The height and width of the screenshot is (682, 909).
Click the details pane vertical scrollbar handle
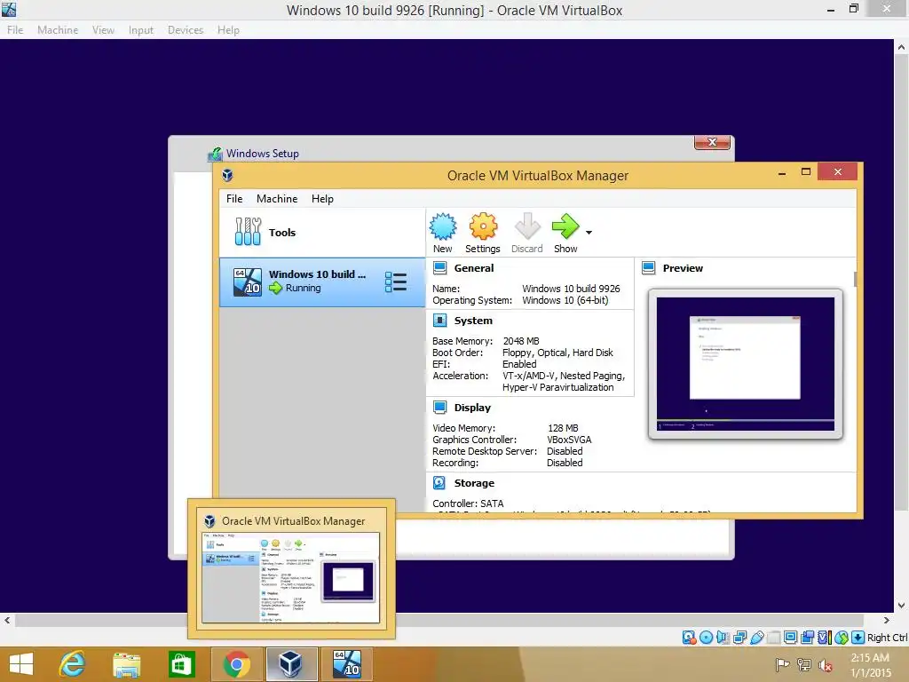point(855,278)
